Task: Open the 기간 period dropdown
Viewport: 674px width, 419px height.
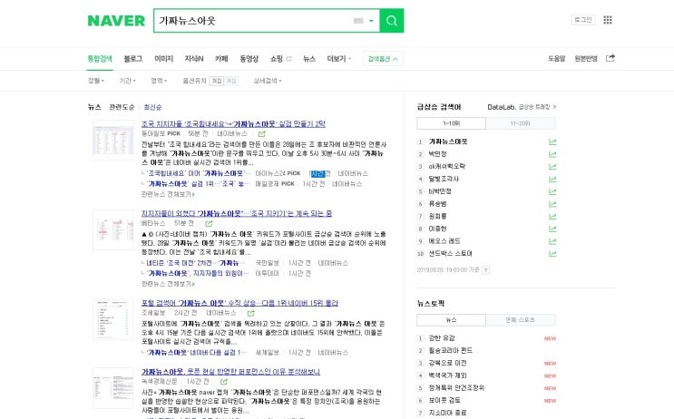Action: 127,81
